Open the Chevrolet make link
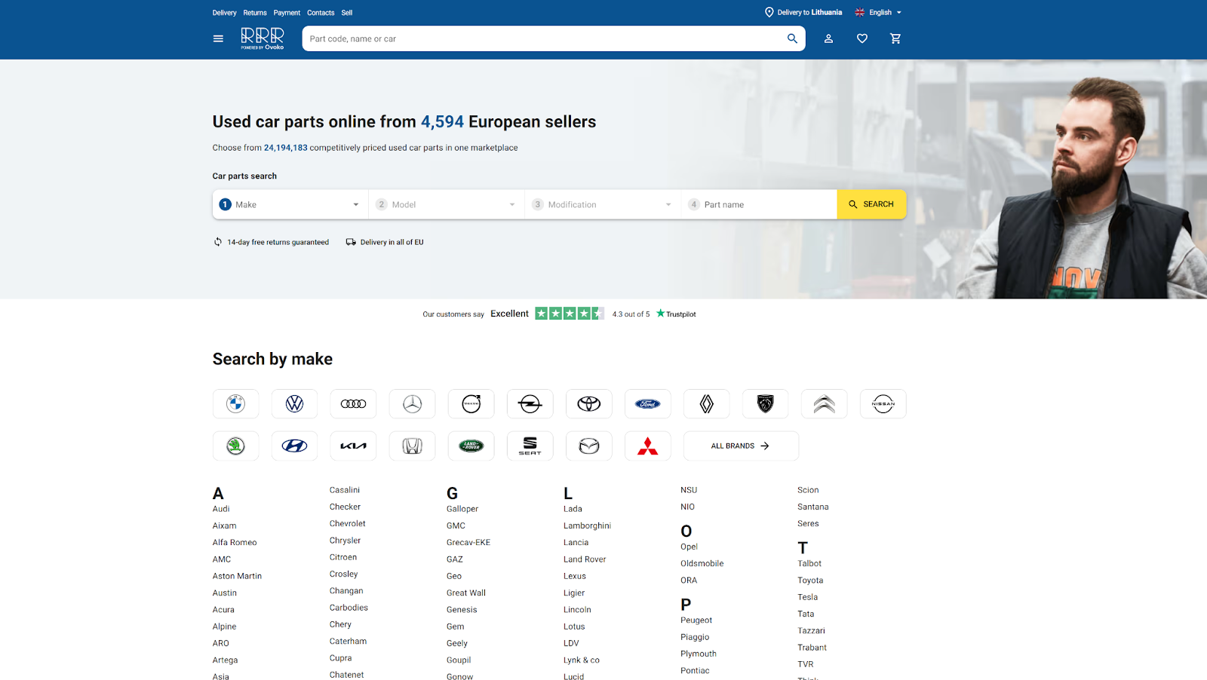Screen dimensions: 1207x680 click(347, 524)
